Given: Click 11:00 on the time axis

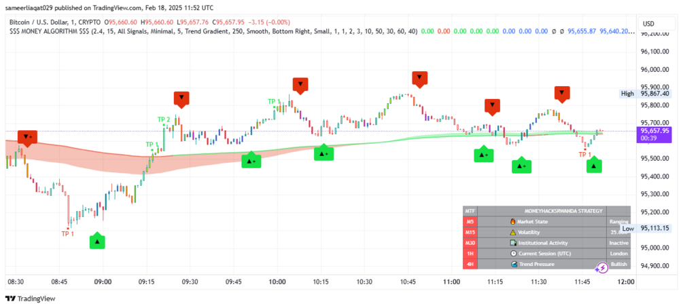Looking at the screenshot, I should coord(452,282).
